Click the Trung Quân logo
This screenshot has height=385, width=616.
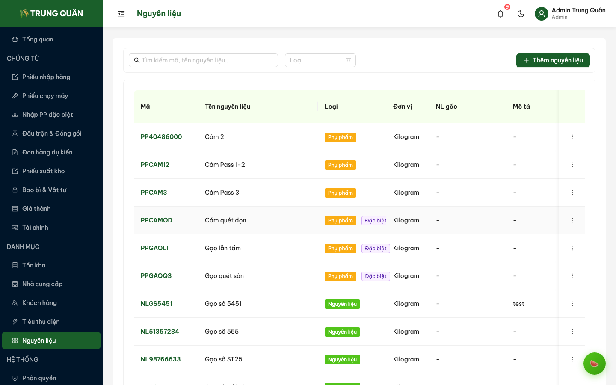point(51,14)
